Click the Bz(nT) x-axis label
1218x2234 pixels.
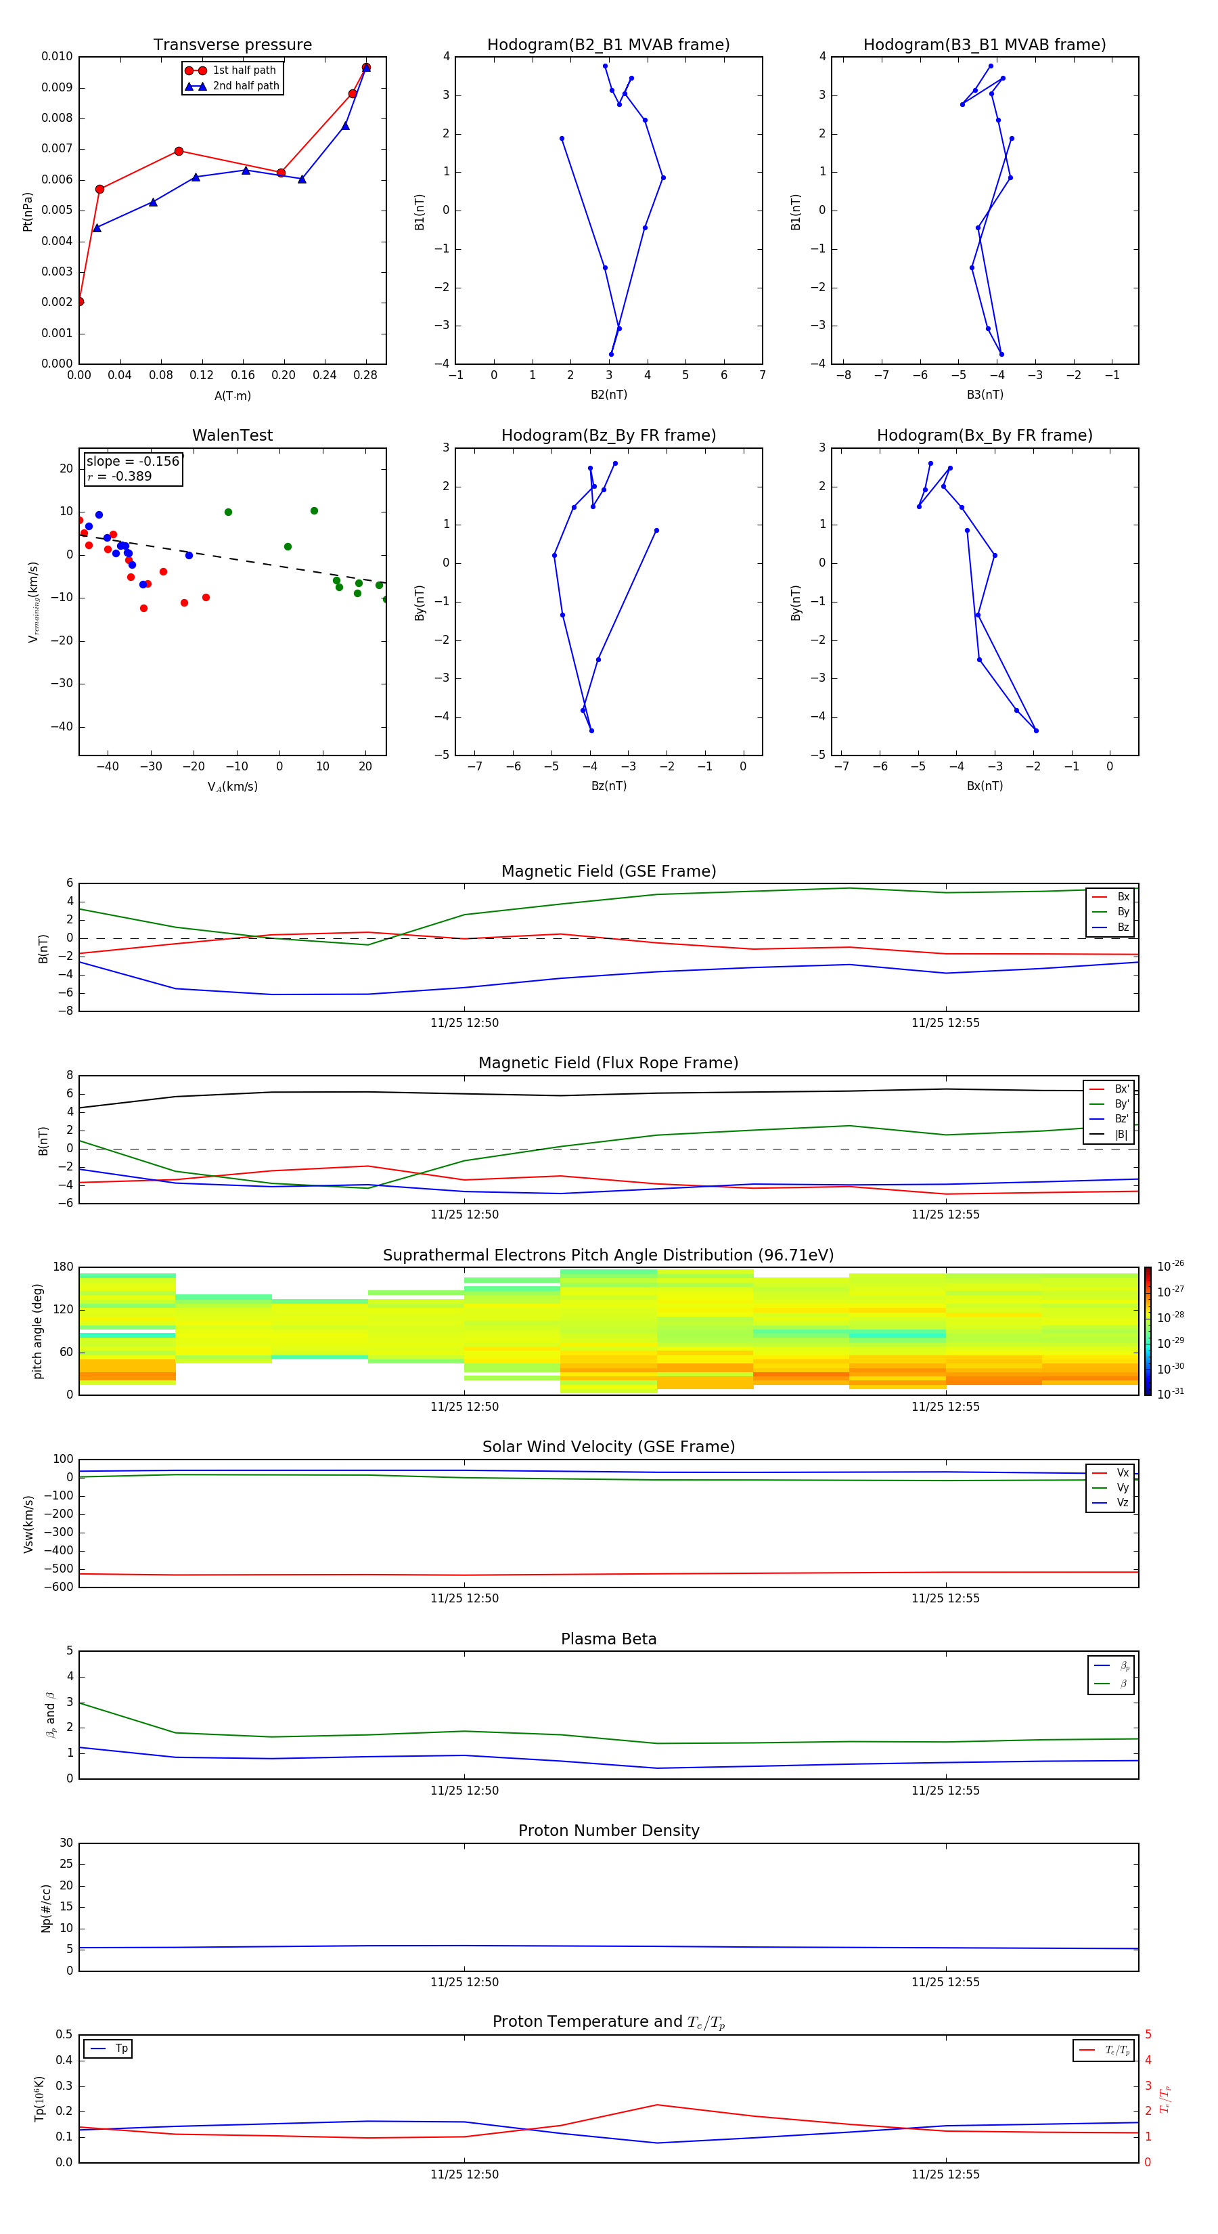tap(608, 786)
